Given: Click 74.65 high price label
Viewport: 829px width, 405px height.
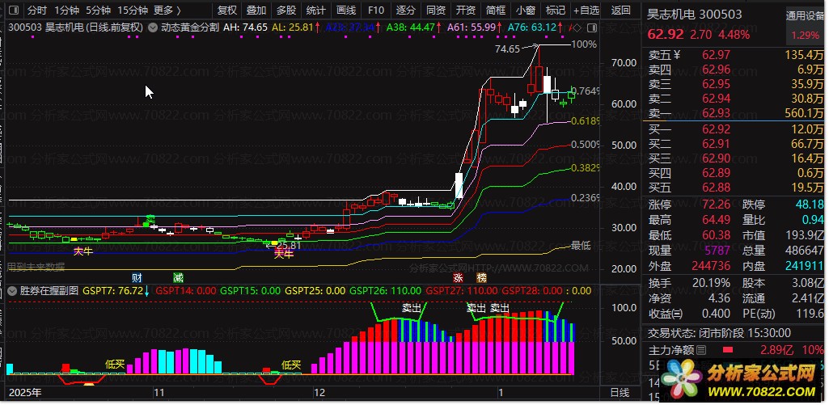Looking at the screenshot, I should (508, 49).
